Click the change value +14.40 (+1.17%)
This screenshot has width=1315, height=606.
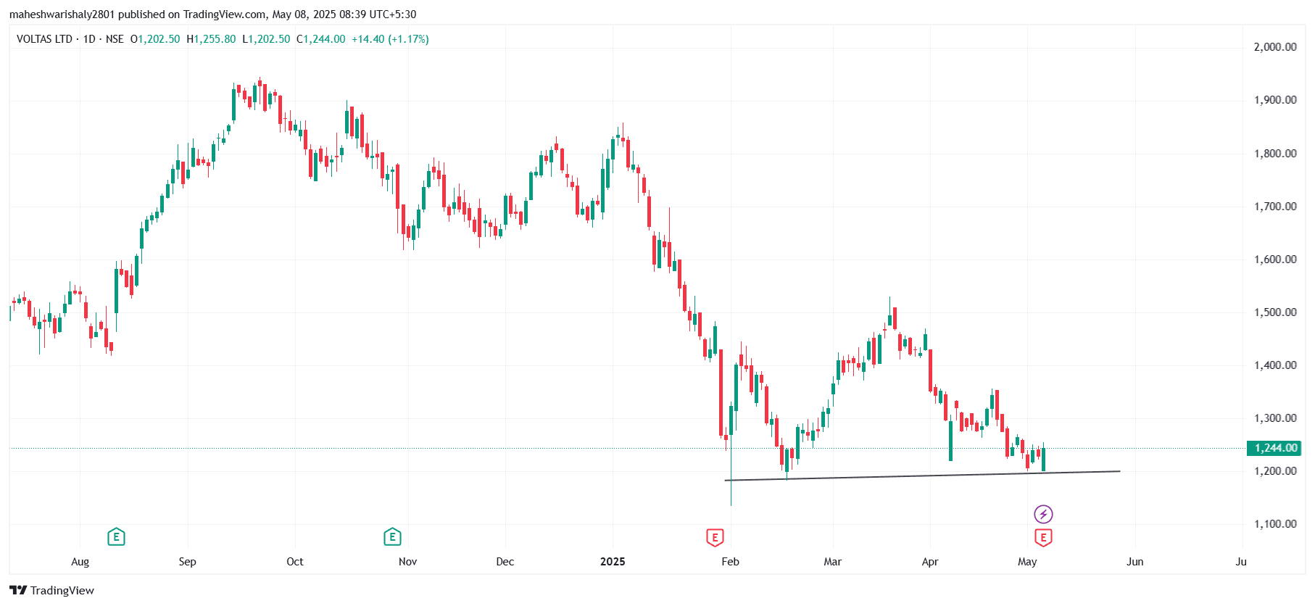point(390,39)
